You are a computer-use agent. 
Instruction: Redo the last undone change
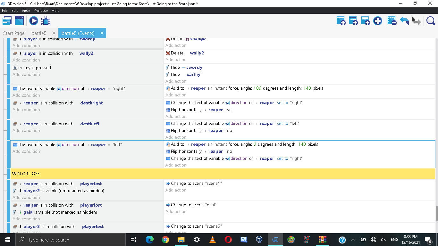pyautogui.click(x=416, y=21)
